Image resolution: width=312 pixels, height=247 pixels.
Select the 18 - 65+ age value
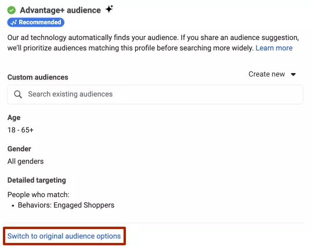pos(20,130)
